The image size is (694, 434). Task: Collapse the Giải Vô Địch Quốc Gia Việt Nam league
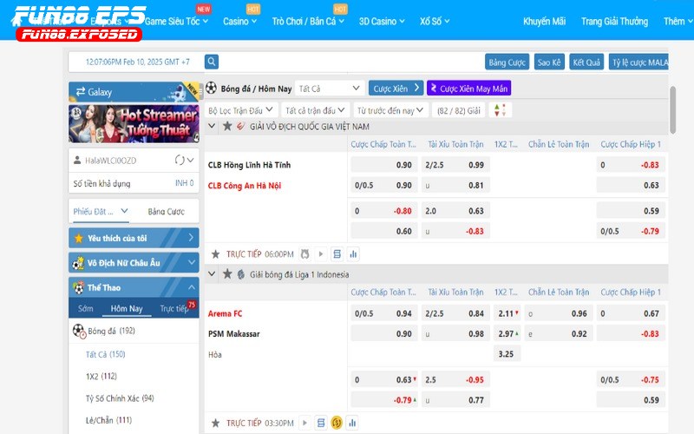tap(212, 126)
